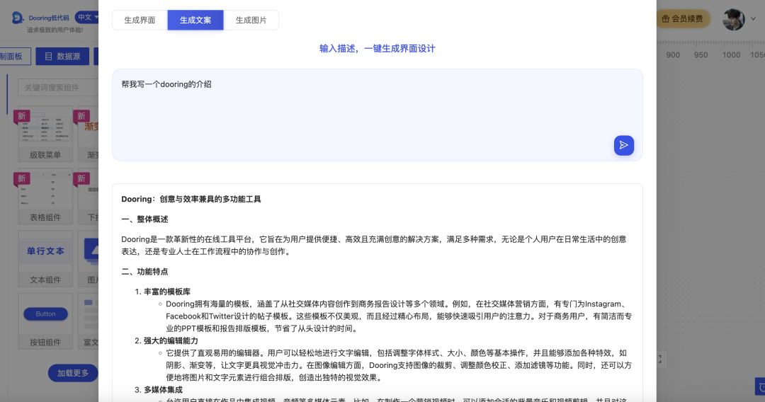Click the 会员续费 button

(x=683, y=19)
